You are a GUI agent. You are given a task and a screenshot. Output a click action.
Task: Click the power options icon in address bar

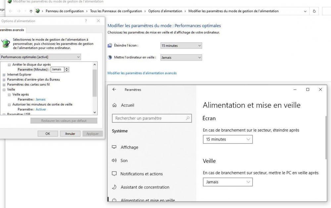click(38, 11)
